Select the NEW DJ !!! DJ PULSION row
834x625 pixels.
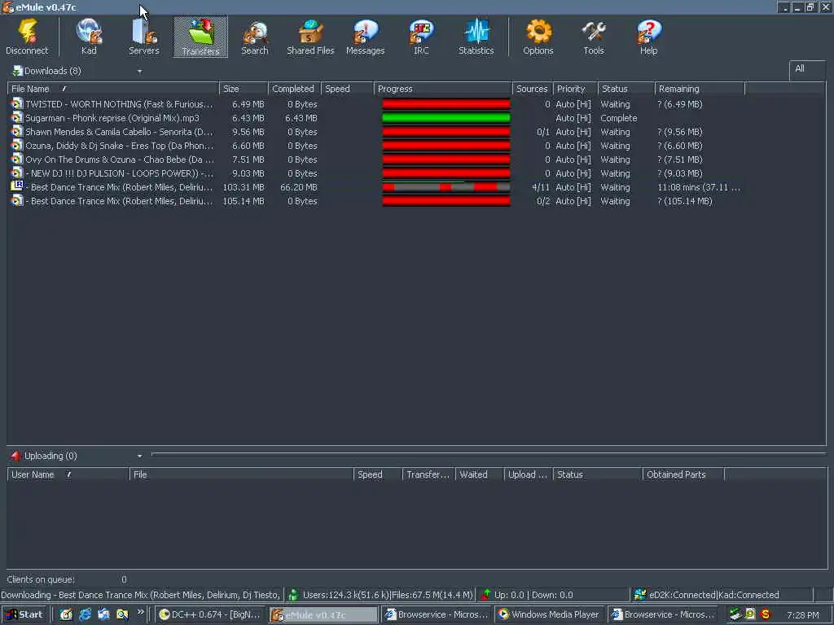tap(375, 173)
